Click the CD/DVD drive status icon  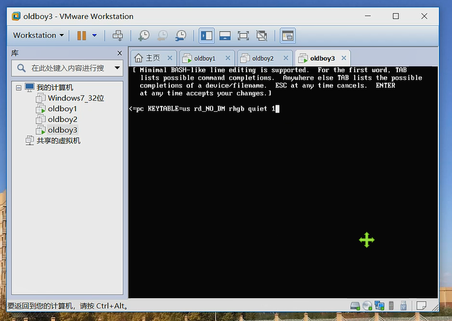coord(367,306)
